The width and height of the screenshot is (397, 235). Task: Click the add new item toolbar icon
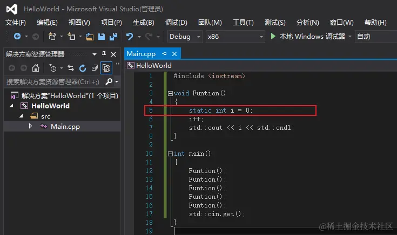pyautogui.click(x=71, y=37)
